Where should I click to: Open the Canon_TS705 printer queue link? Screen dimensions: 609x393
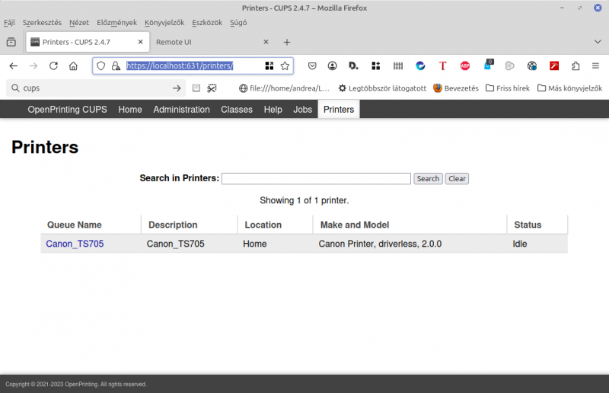(75, 244)
